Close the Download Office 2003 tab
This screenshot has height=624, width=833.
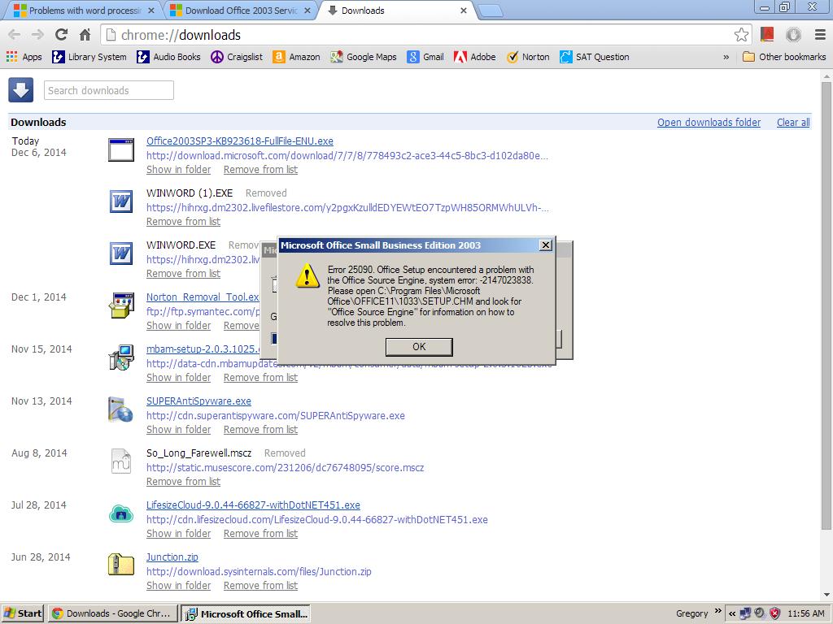307,11
